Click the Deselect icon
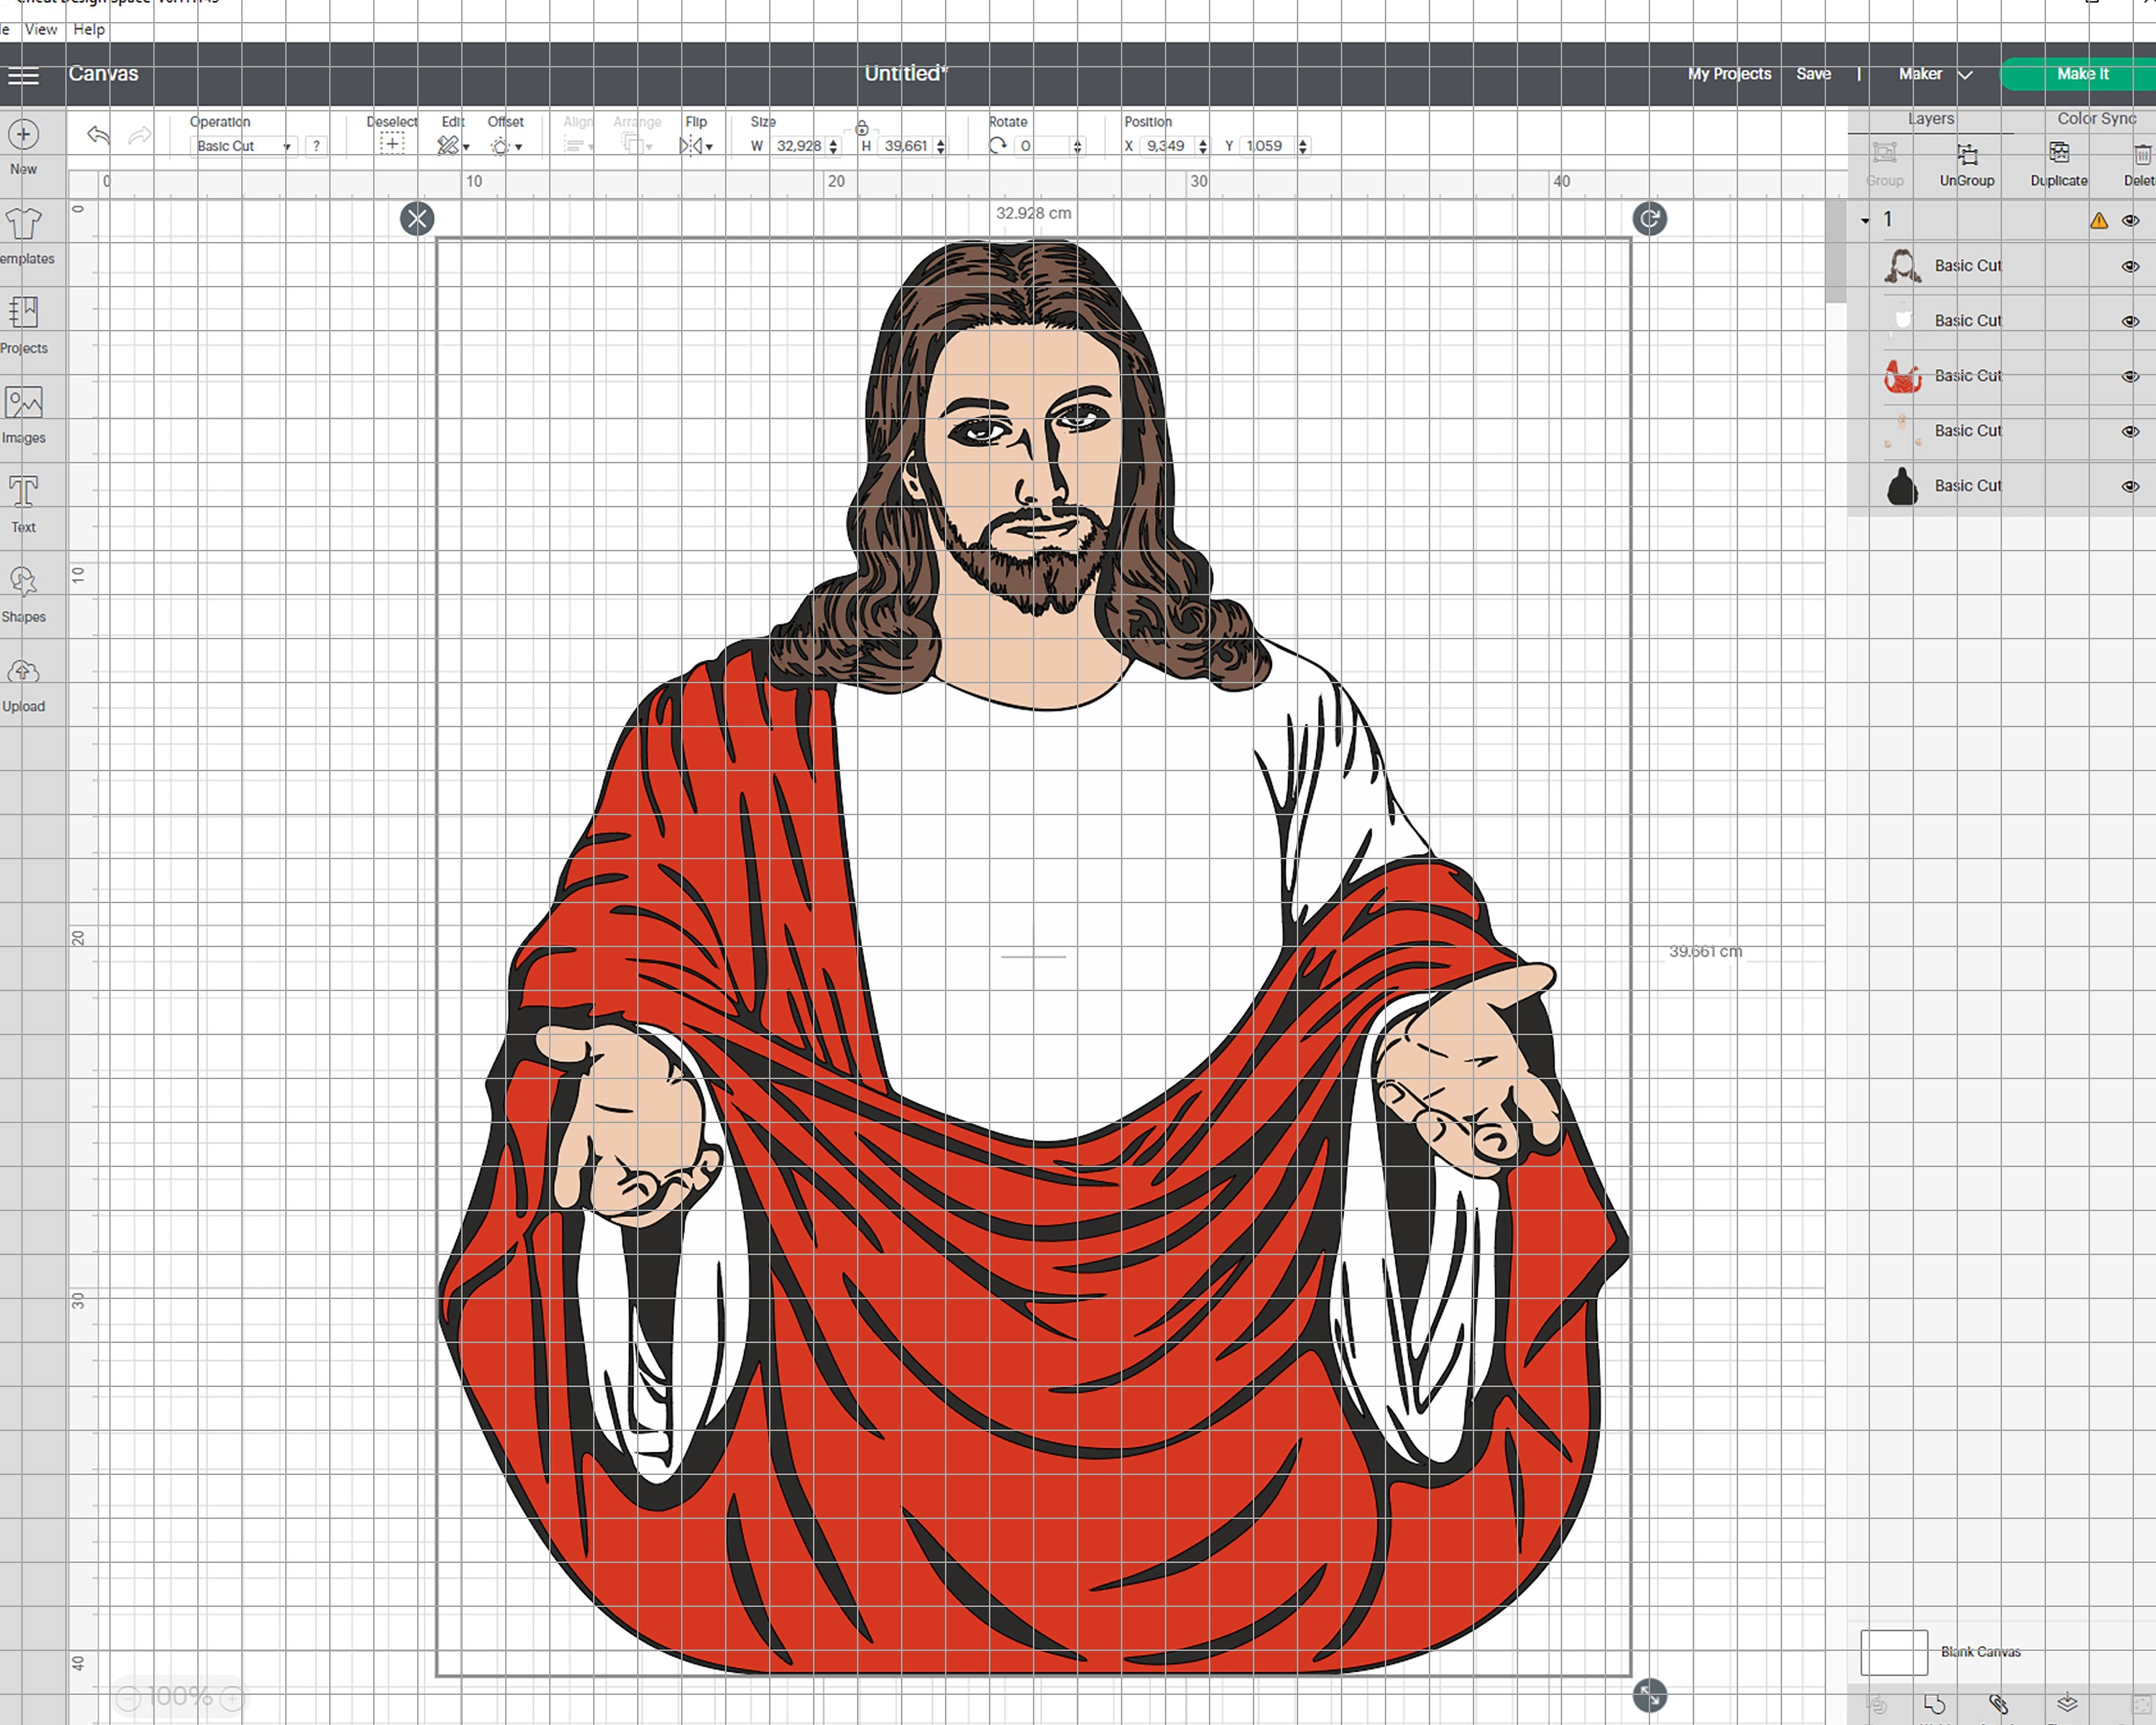 [392, 145]
